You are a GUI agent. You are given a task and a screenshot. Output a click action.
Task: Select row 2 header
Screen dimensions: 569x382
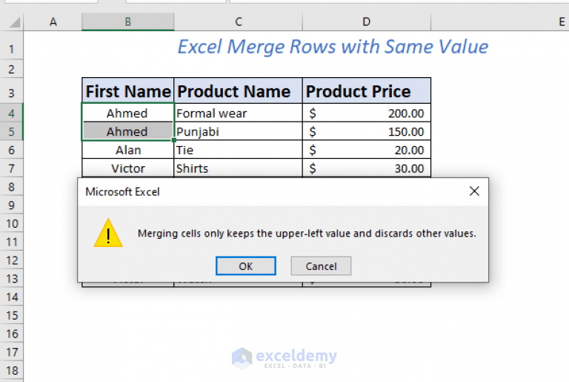pyautogui.click(x=12, y=69)
